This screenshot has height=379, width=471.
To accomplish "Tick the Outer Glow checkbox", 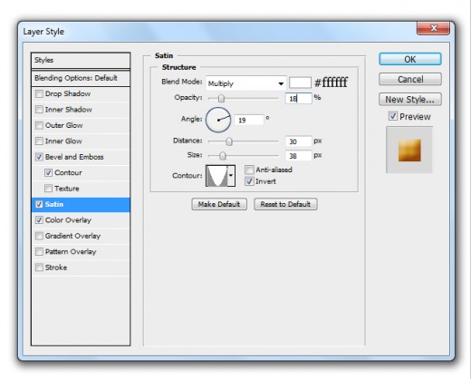I will tap(39, 125).
